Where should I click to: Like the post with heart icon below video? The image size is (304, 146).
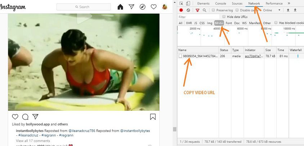15,117
